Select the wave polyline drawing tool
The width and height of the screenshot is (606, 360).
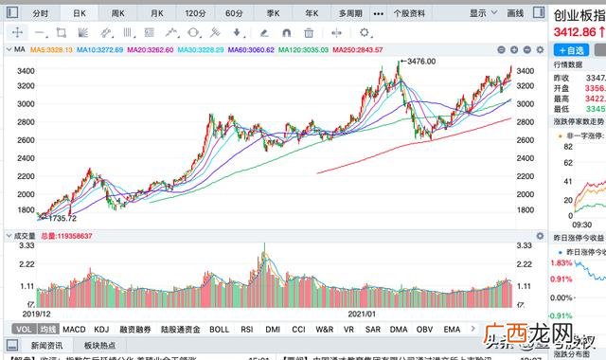172,33
